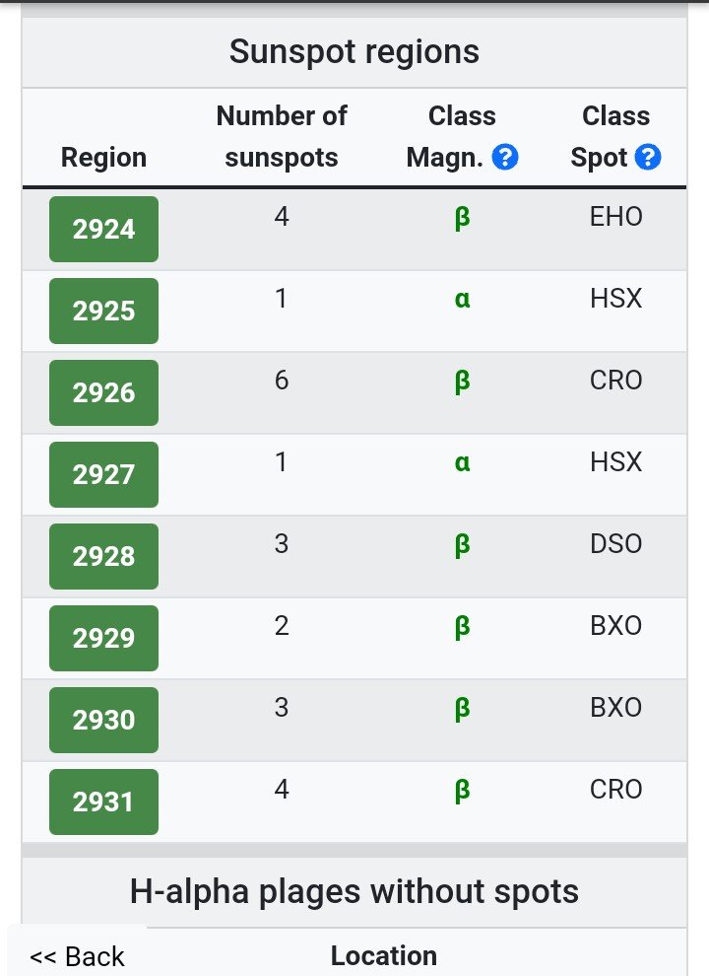Click the DSO spot class cell
The height and width of the screenshot is (976, 709).
click(615, 544)
